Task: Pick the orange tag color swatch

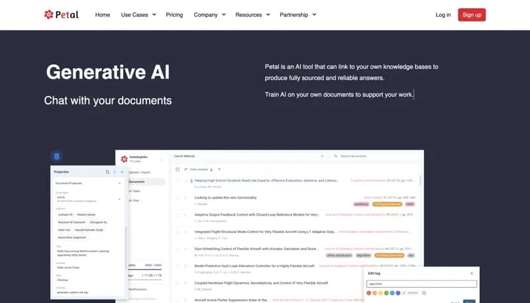Action: click(x=374, y=293)
